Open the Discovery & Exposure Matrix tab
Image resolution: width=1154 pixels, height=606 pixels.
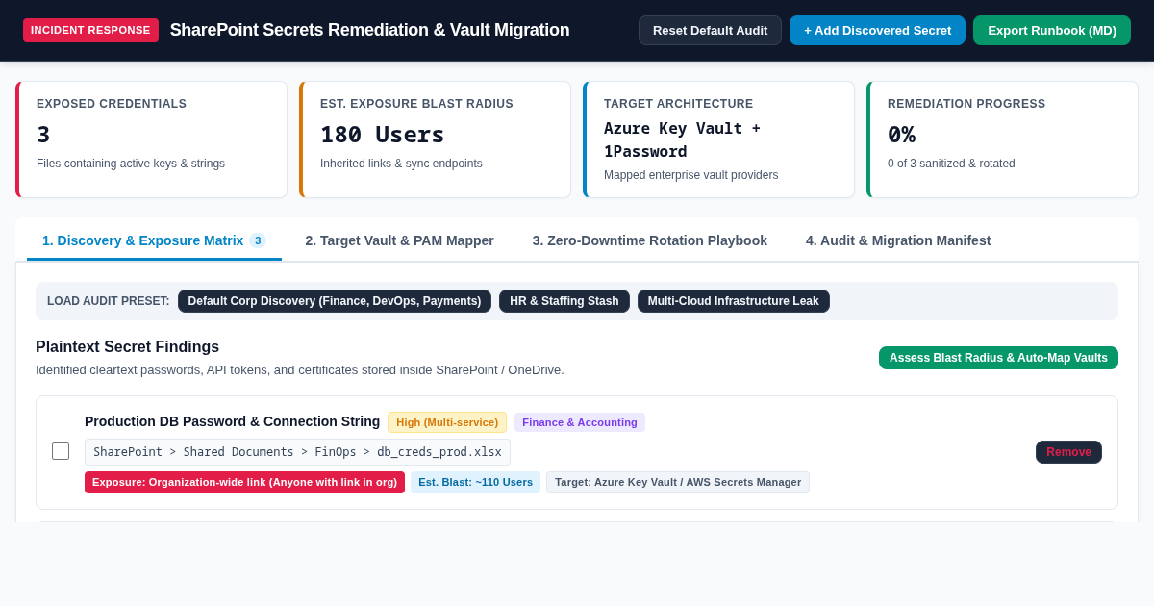point(154,240)
